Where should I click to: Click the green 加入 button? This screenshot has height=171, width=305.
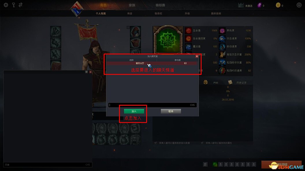click(x=134, y=111)
